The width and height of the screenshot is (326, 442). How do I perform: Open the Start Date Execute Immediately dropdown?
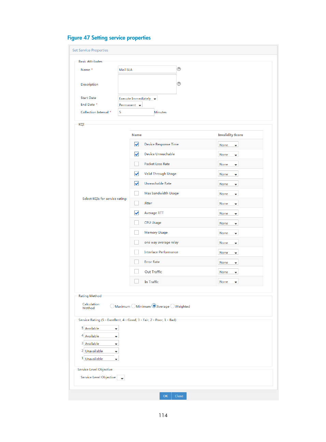pyautogui.click(x=138, y=98)
